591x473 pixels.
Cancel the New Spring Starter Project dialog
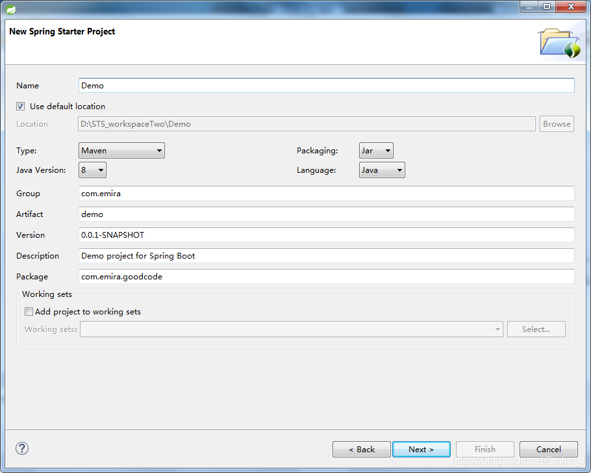pyautogui.click(x=548, y=449)
